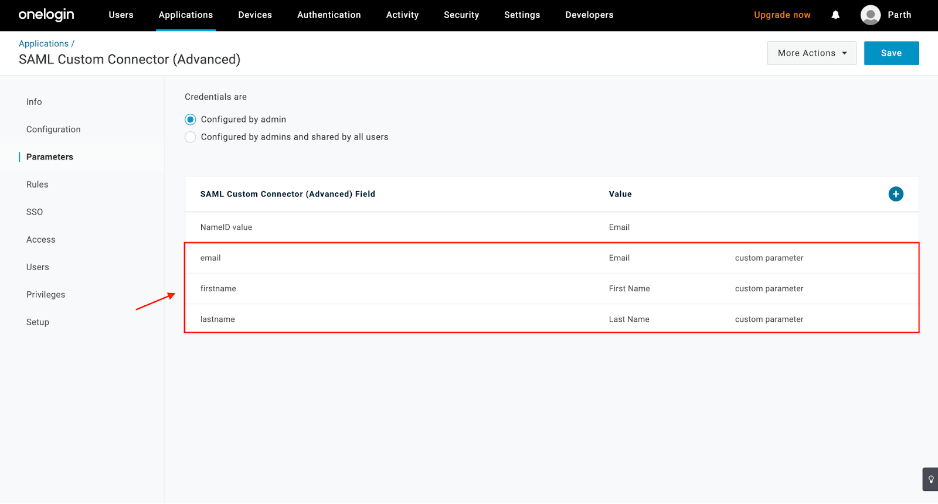Click the Value column header
This screenshot has height=504, width=938.
pos(620,194)
